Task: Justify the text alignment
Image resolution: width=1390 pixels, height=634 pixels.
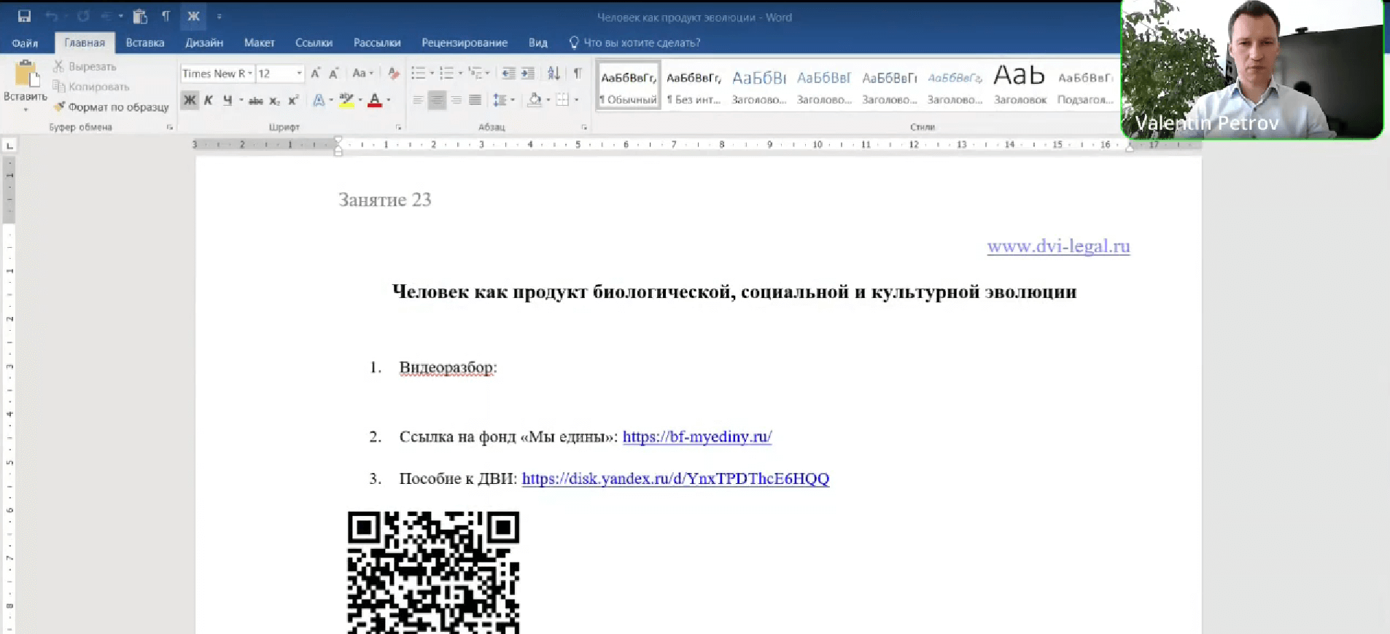Action: coord(475,101)
